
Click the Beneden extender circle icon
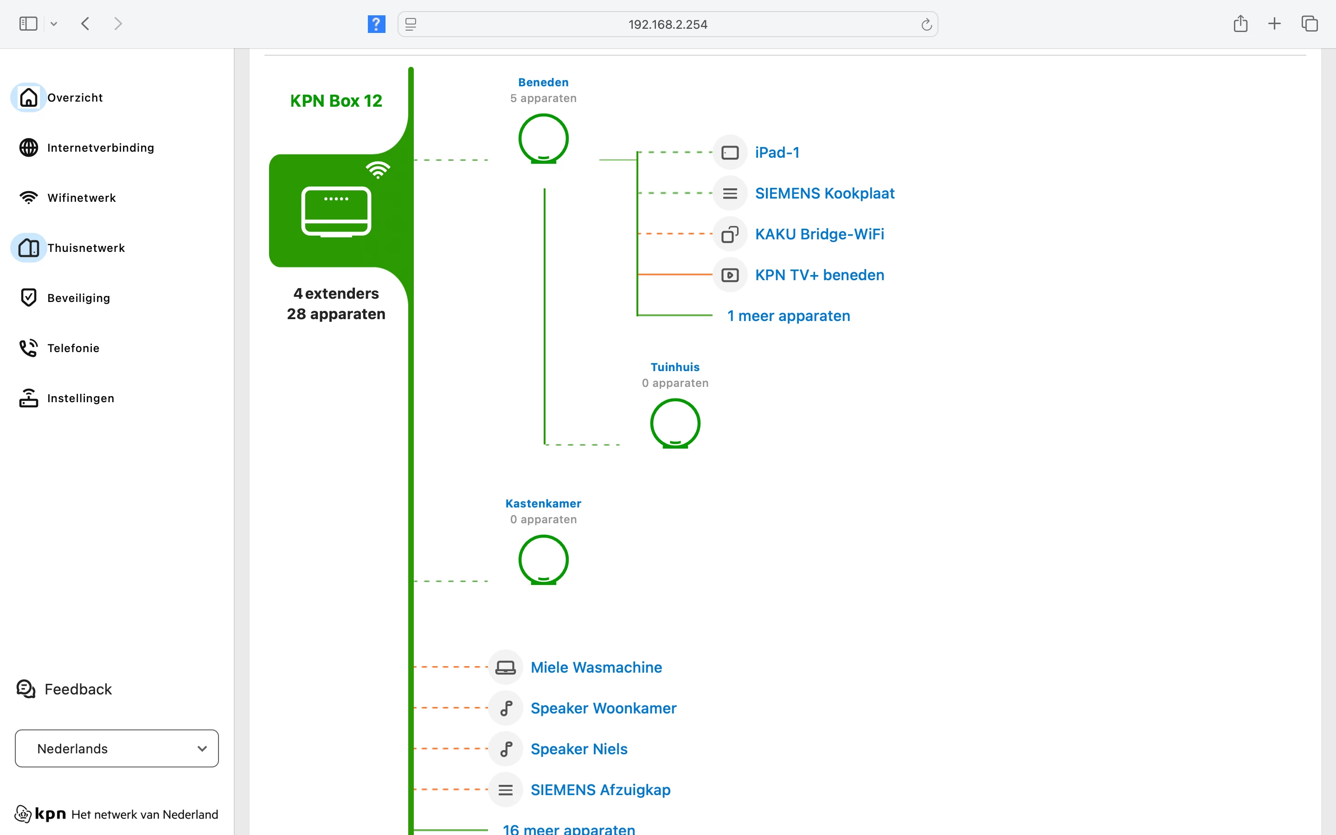543,139
